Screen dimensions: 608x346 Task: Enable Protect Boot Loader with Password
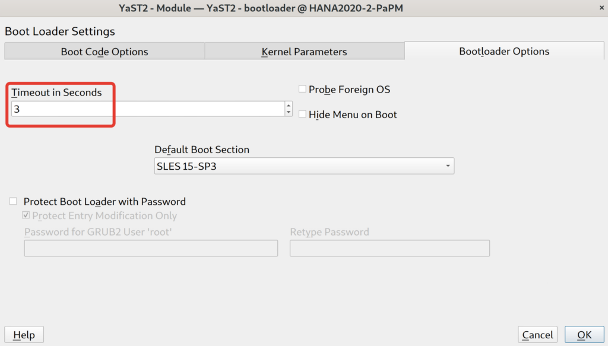coord(14,201)
